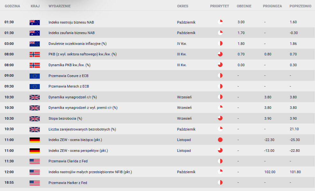Open event Stopa bezrobocia (%)
The image size is (315, 191).
tap(65, 119)
